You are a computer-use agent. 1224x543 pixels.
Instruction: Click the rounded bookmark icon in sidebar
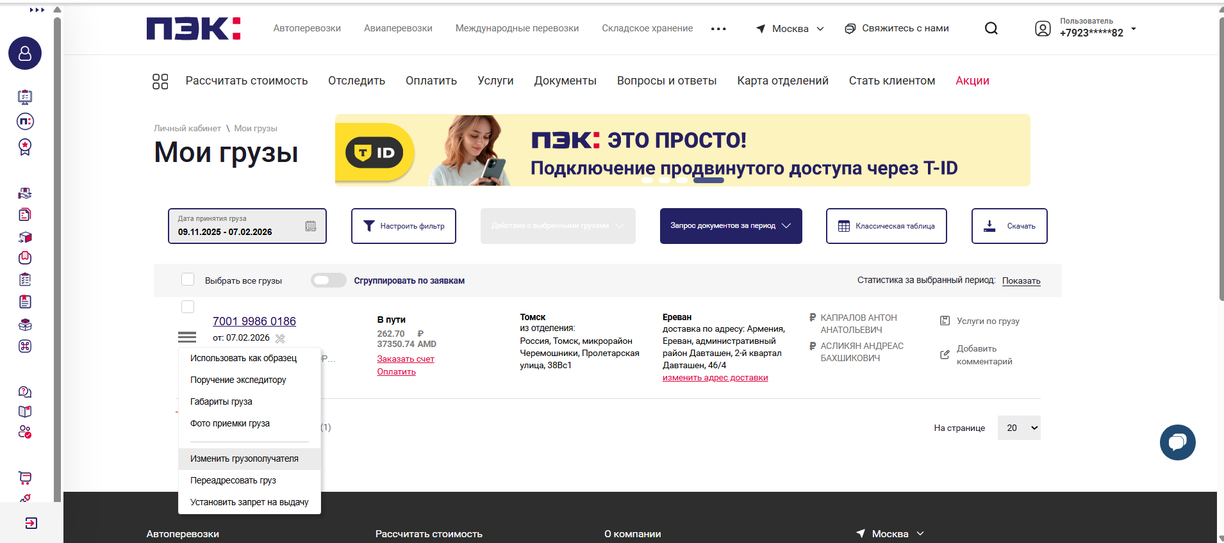tap(25, 258)
